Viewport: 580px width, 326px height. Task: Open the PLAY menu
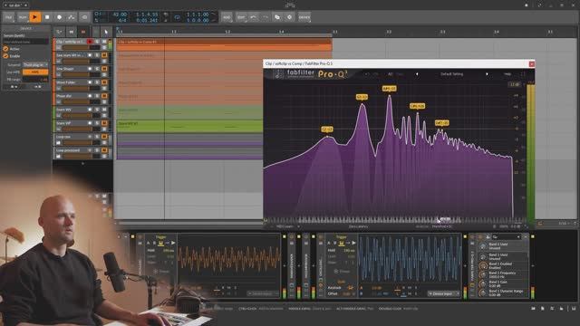pyautogui.click(x=23, y=17)
